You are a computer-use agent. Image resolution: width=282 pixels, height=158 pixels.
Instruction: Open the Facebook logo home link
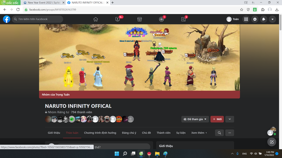point(7,19)
